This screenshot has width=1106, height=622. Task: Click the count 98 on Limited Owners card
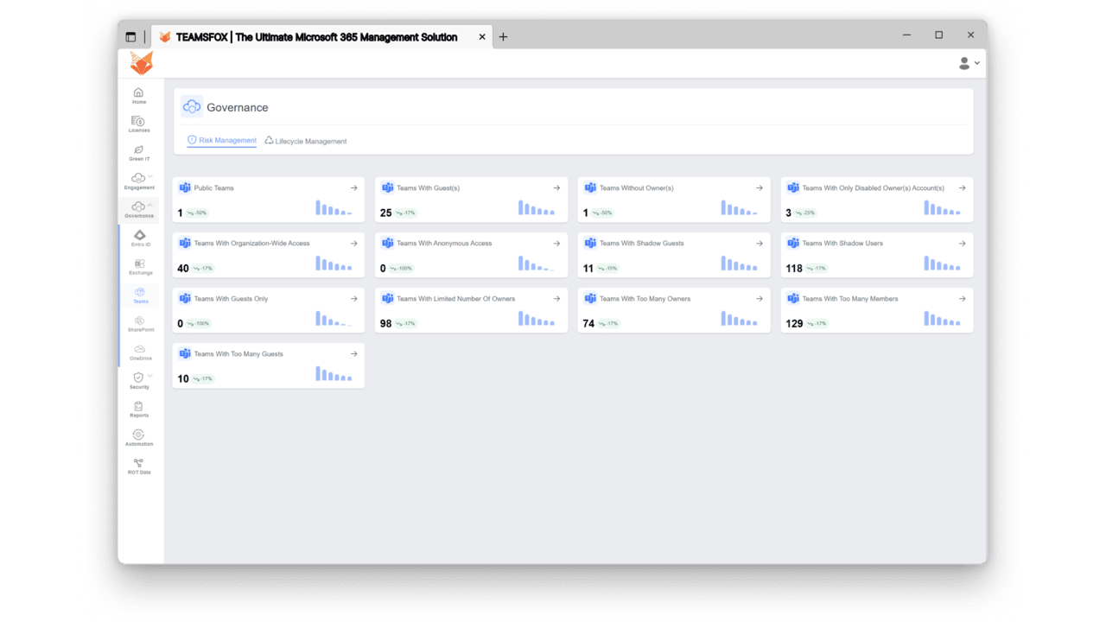tap(385, 323)
